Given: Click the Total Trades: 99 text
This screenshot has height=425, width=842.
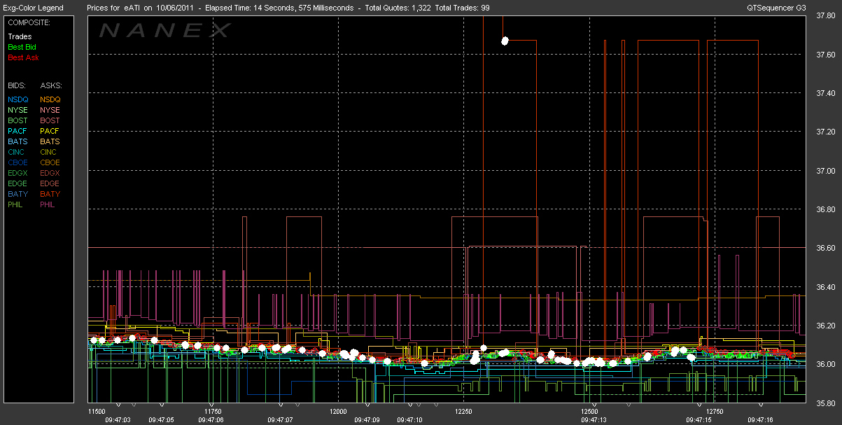Looking at the screenshot, I should coord(462,8).
